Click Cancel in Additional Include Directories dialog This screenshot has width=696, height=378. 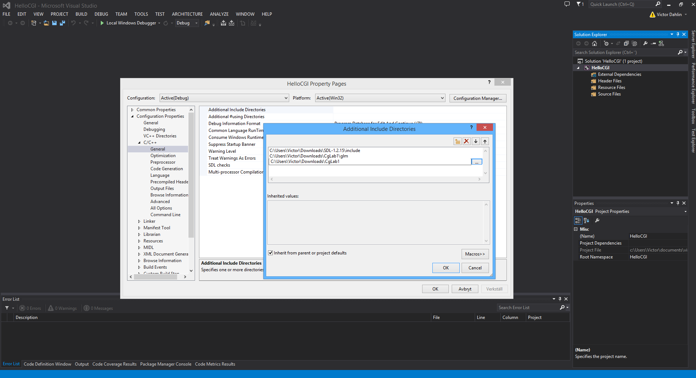pos(475,268)
